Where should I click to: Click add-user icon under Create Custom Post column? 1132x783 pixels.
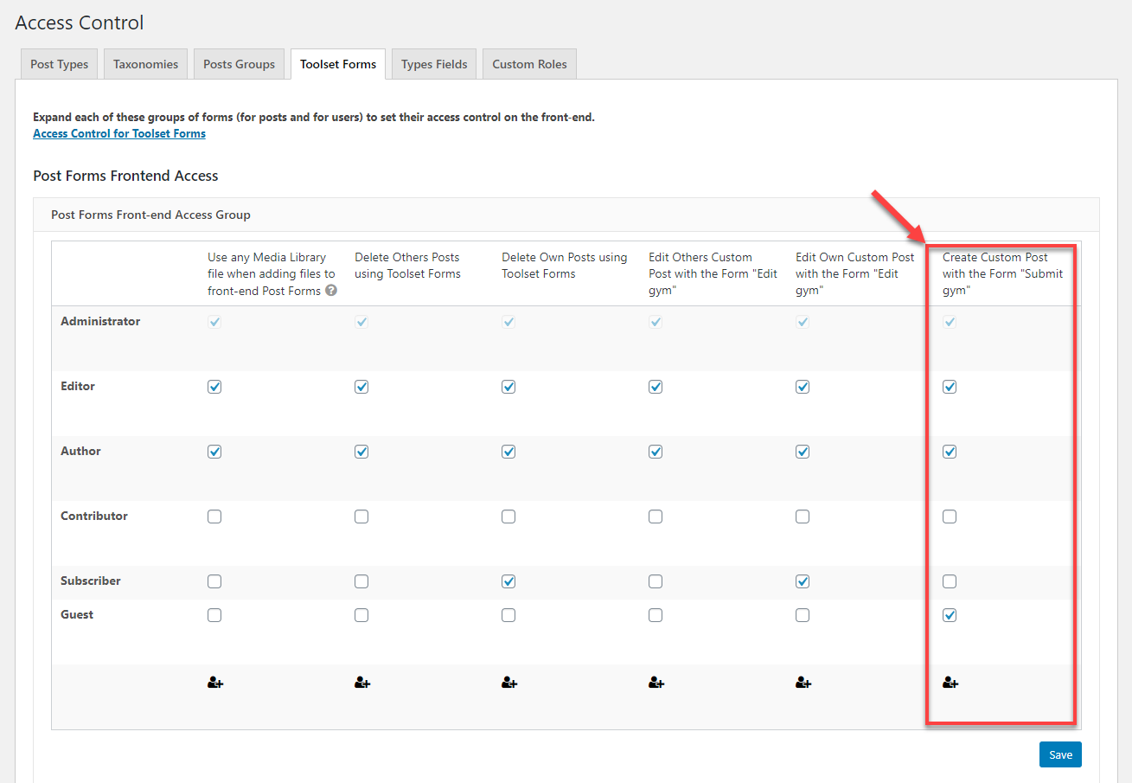950,683
